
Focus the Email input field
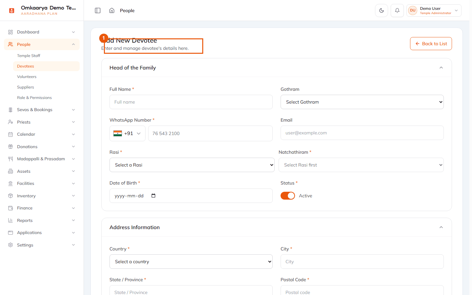click(362, 133)
